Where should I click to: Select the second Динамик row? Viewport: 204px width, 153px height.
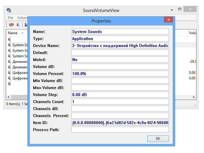[x=20, y=67]
